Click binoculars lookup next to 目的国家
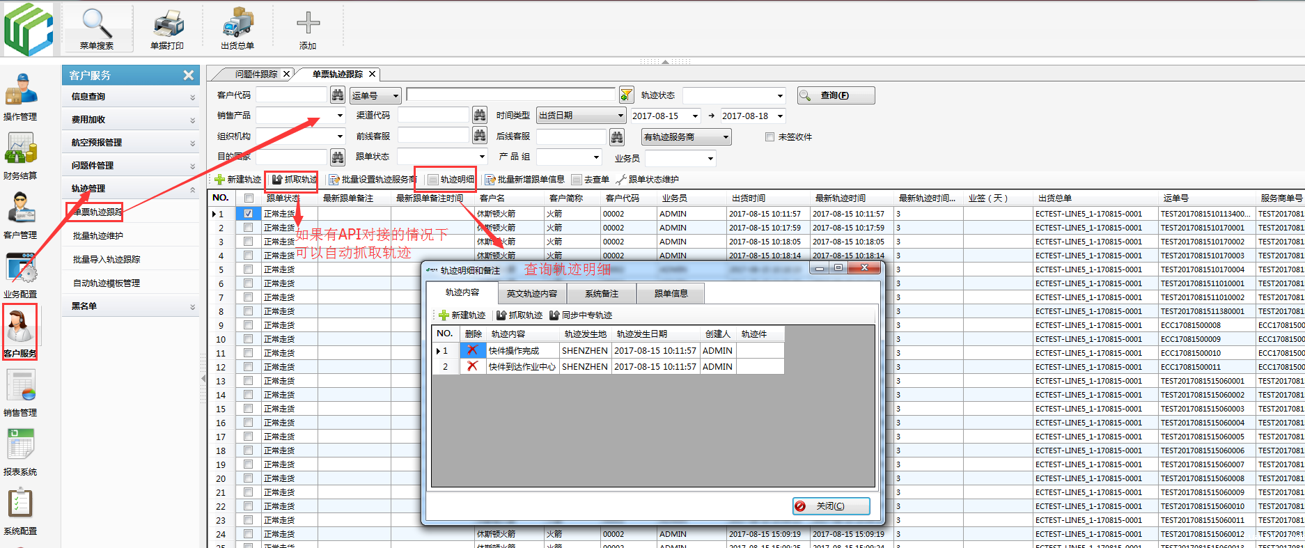 (x=337, y=157)
